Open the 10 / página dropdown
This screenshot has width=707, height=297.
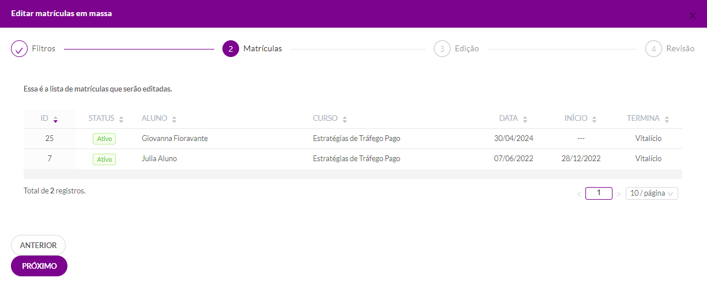point(652,193)
